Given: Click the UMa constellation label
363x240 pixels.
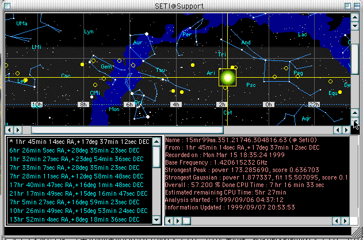Looking at the screenshot, I should [x=22, y=24].
